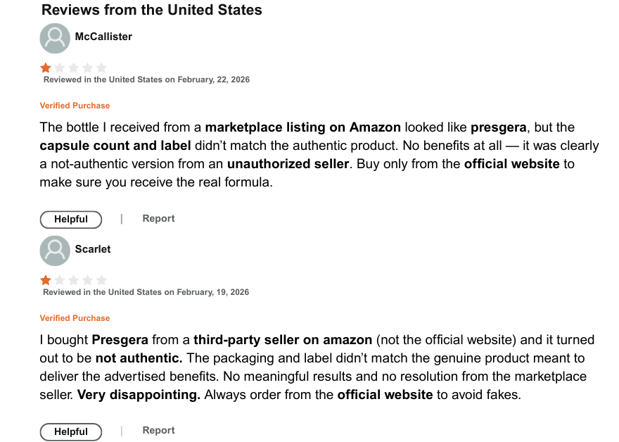This screenshot has height=442, width=619.
Task: Open McCallister's reviewer name
Action: [103, 37]
